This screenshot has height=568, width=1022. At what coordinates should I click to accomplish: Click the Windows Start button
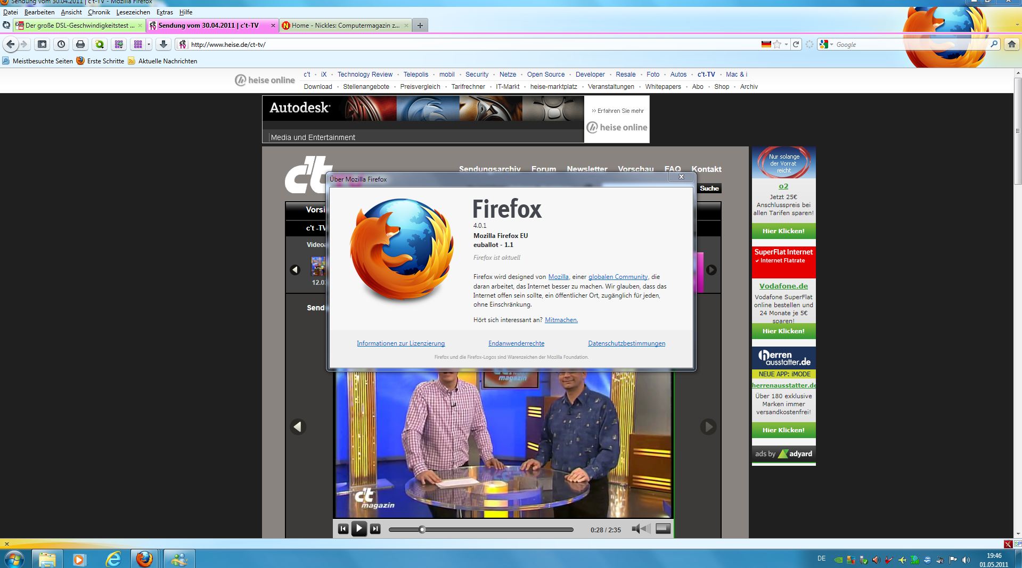(x=13, y=559)
